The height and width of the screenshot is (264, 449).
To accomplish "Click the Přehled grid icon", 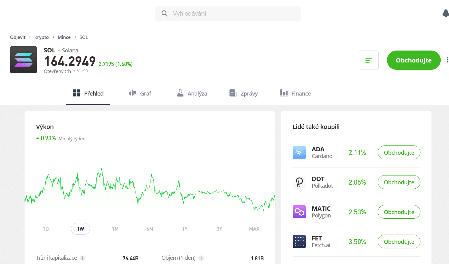I will 76,93.
